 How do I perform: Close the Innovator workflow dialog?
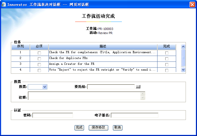[192, 5]
